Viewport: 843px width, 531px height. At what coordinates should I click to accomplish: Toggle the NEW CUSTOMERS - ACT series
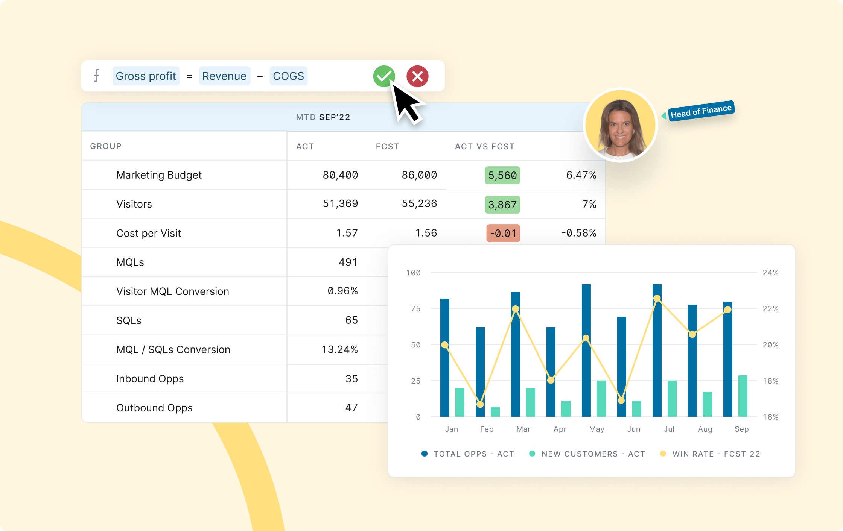tap(593, 454)
